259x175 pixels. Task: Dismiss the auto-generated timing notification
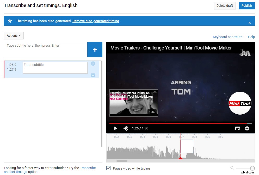click(x=249, y=22)
